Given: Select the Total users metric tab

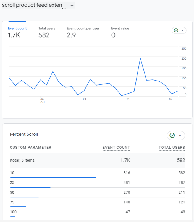Looking at the screenshot, I should (x=47, y=32).
